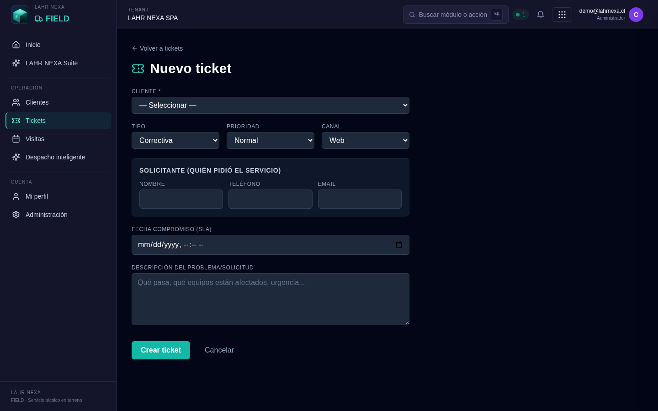Click the problem description textarea
The image size is (658, 411).
[x=271, y=299]
